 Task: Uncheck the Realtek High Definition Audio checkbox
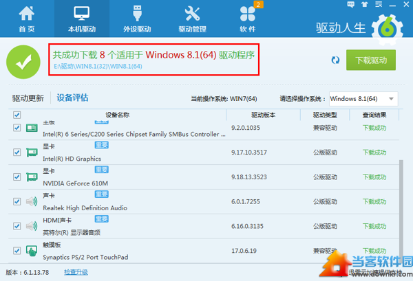point(17,201)
